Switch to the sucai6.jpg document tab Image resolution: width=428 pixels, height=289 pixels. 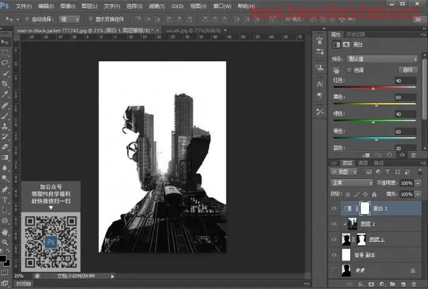point(193,30)
